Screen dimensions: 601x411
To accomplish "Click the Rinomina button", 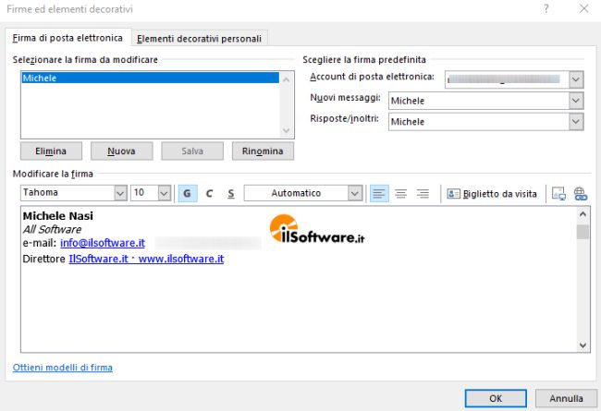I will (x=263, y=151).
